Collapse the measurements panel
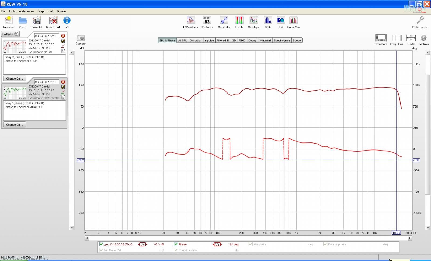Image resolution: width=431 pixels, height=261 pixels. [x=10, y=34]
